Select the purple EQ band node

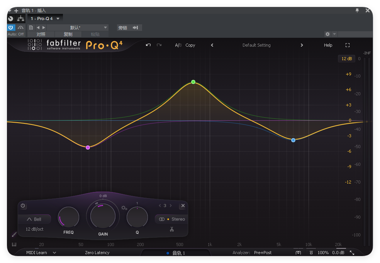click(x=88, y=147)
